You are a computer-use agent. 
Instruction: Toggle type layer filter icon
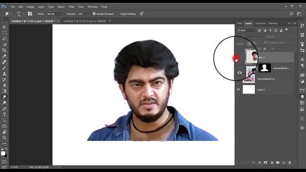pyautogui.click(x=270, y=31)
